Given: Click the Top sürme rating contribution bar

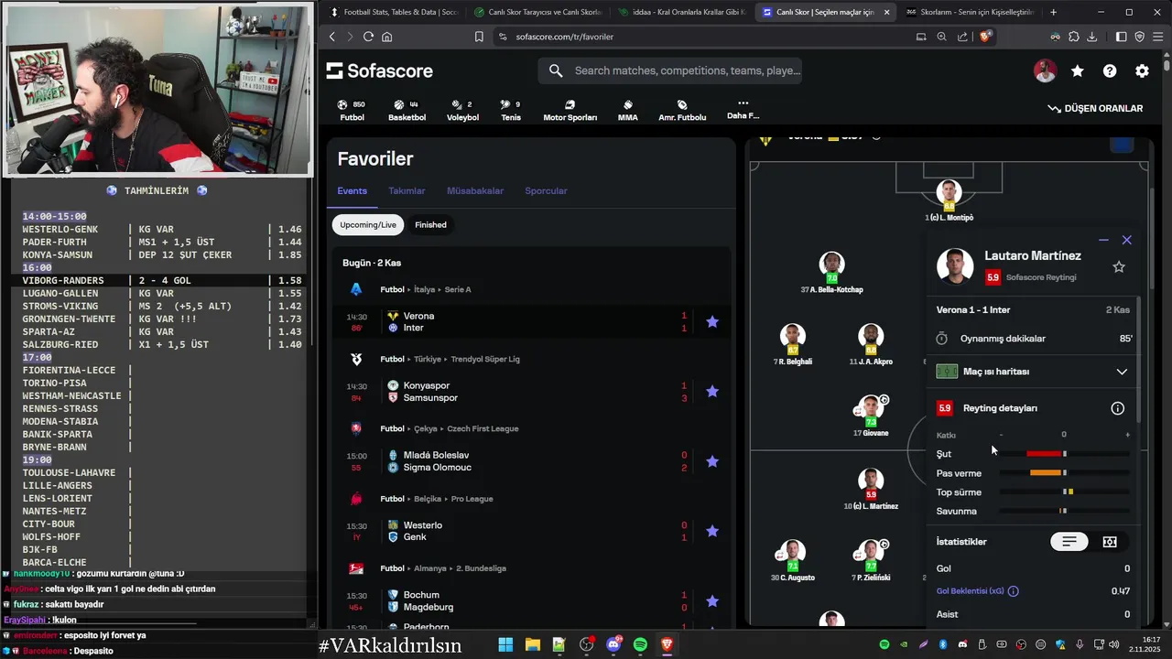Looking at the screenshot, I should (1064, 492).
